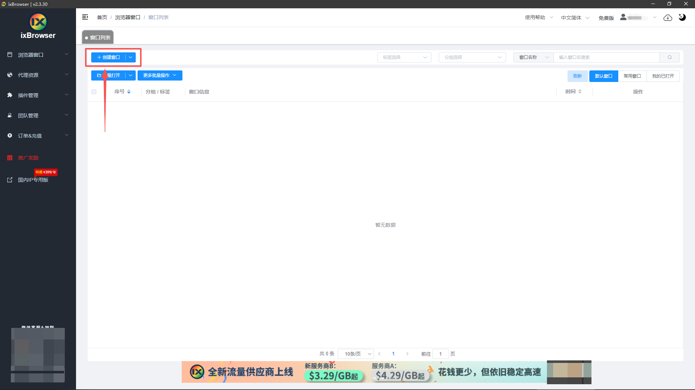The height and width of the screenshot is (390, 695).
Task: Open 分组选择 dropdown
Action: pyautogui.click(x=472, y=57)
